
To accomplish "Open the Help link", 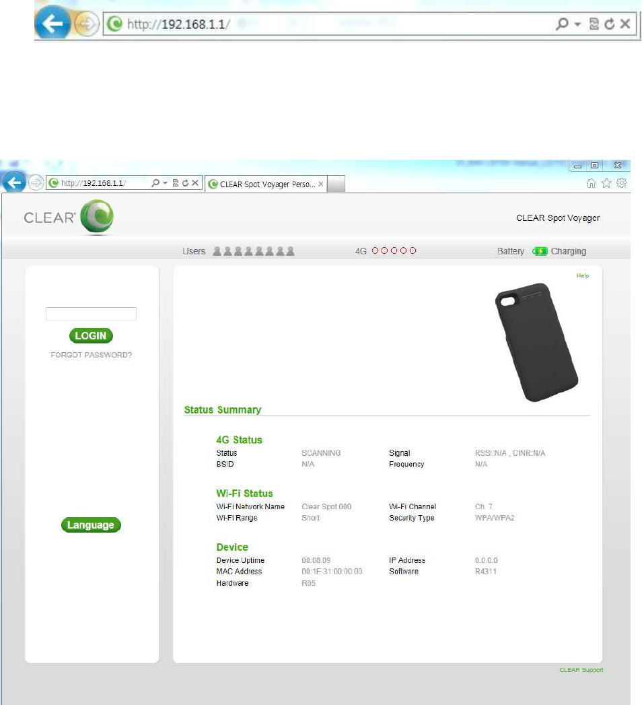I will point(583,275).
